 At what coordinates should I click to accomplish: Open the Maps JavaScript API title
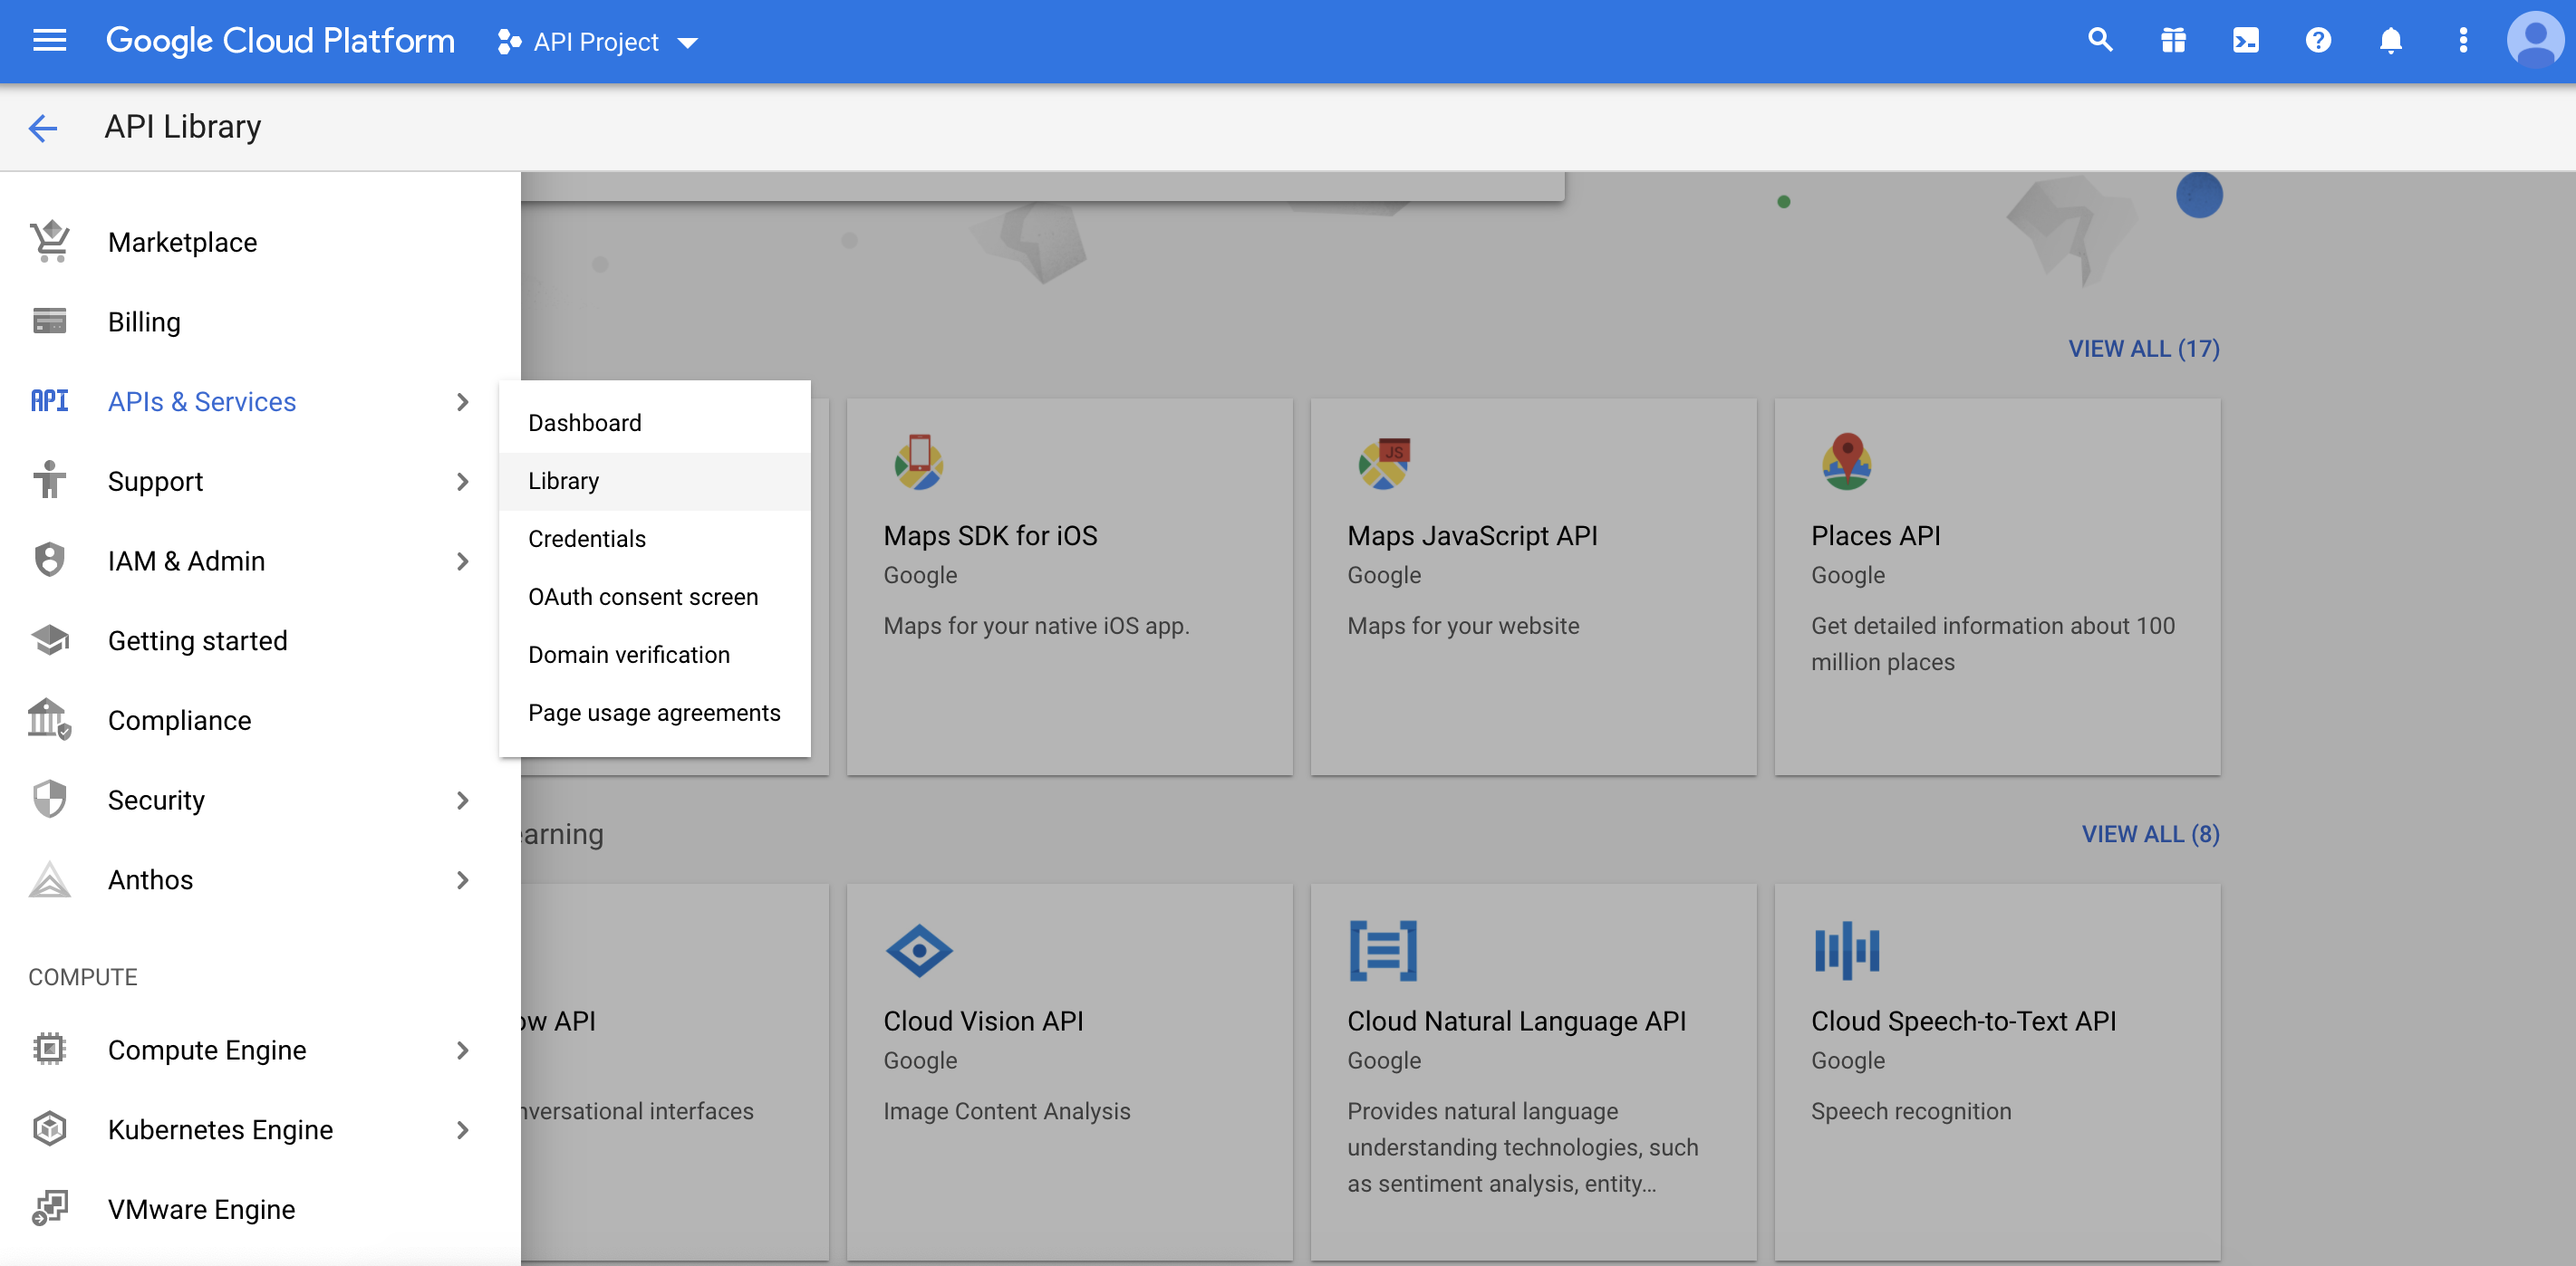pyautogui.click(x=1472, y=535)
